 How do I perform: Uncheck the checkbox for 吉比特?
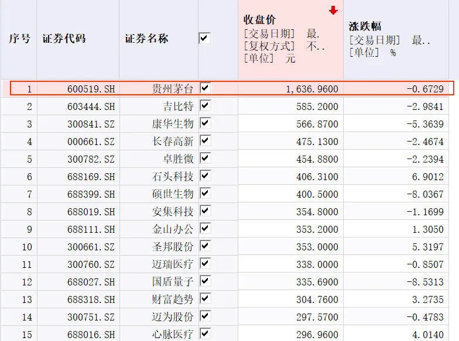pyautogui.click(x=205, y=105)
